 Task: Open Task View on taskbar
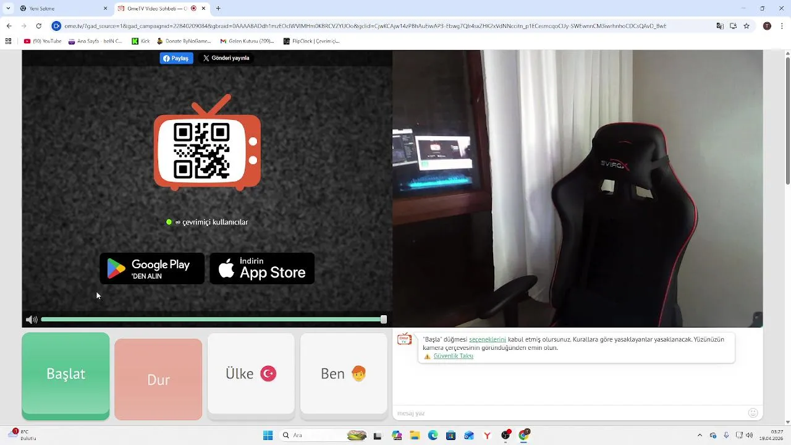pos(378,435)
